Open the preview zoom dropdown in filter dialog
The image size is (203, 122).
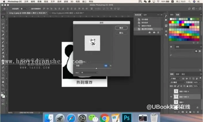pyautogui.click(x=88, y=62)
